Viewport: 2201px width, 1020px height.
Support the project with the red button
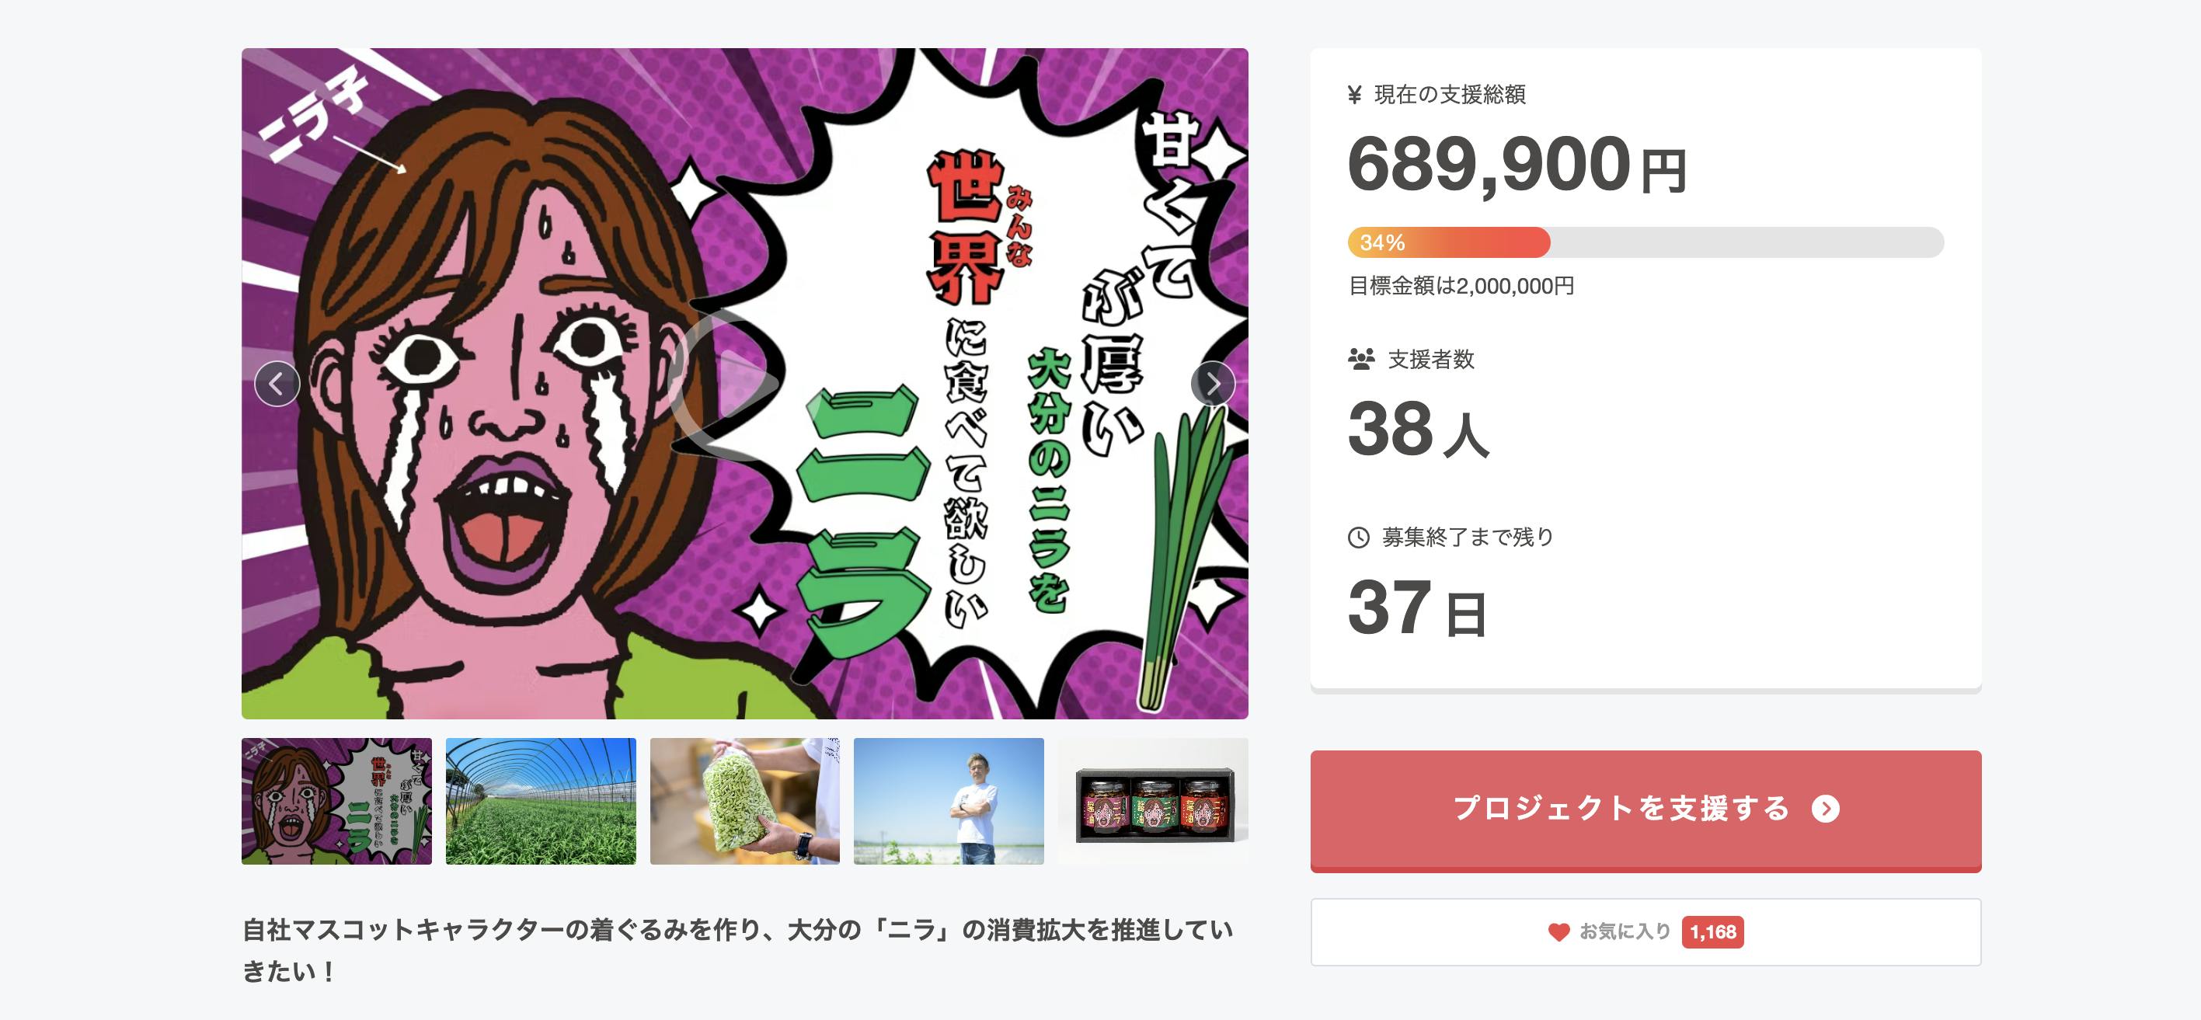click(1646, 811)
